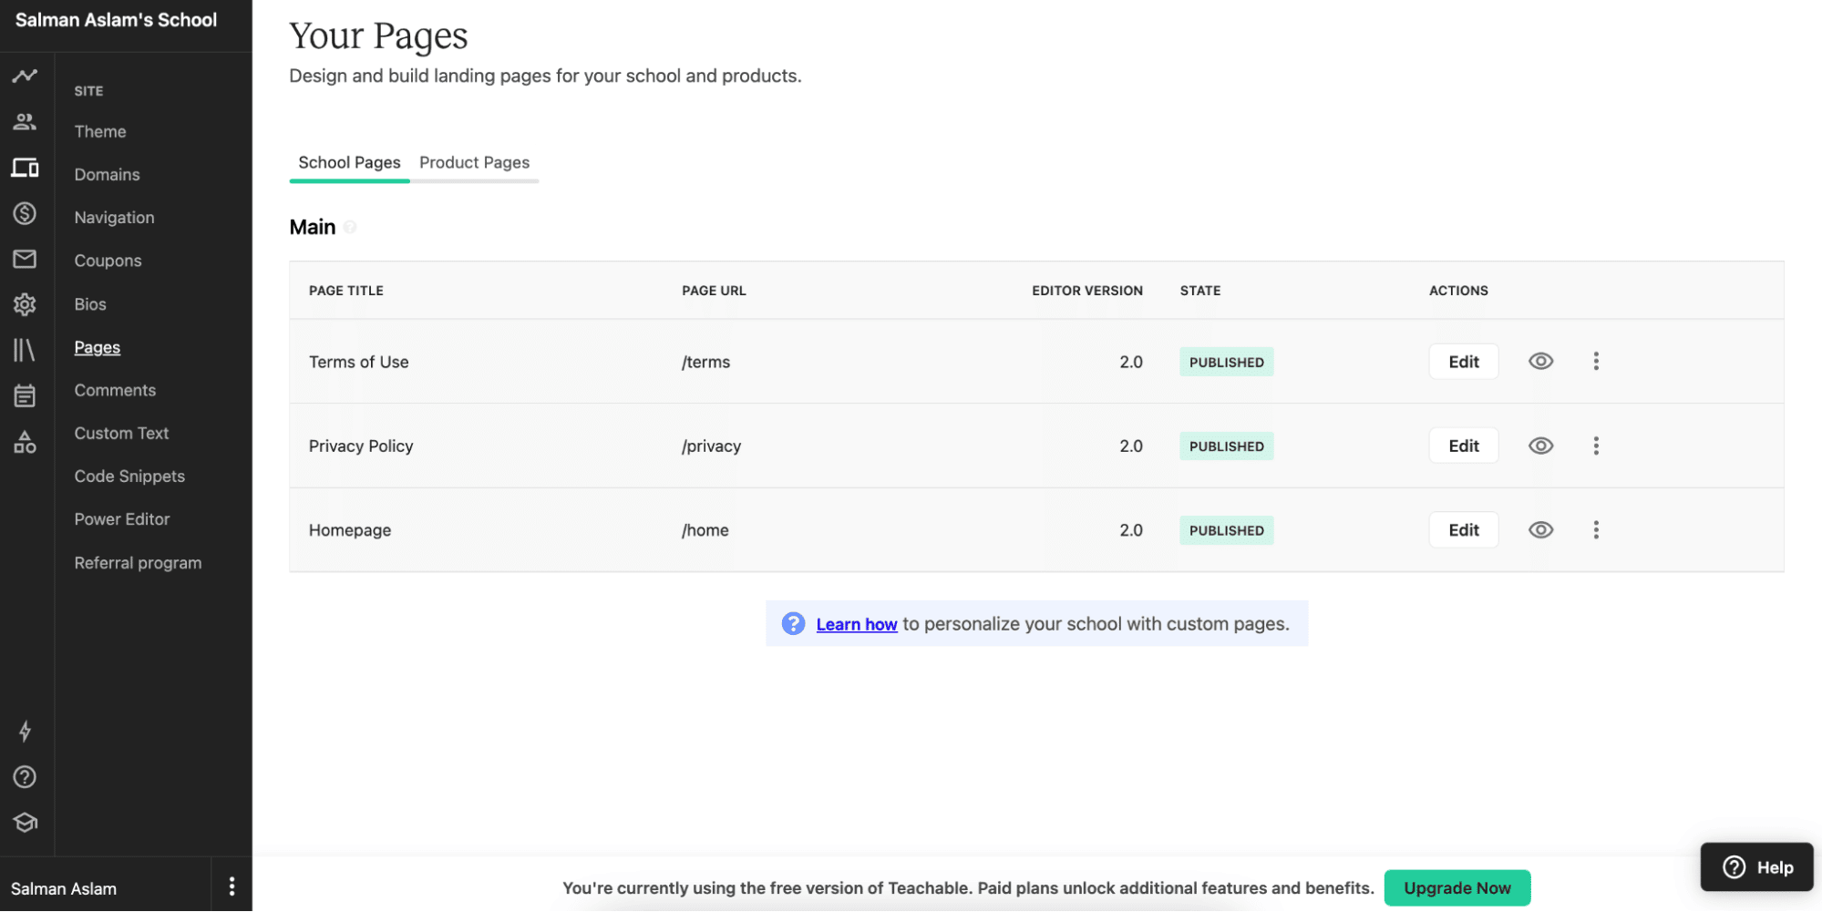Select the Site devices icon

point(25,168)
